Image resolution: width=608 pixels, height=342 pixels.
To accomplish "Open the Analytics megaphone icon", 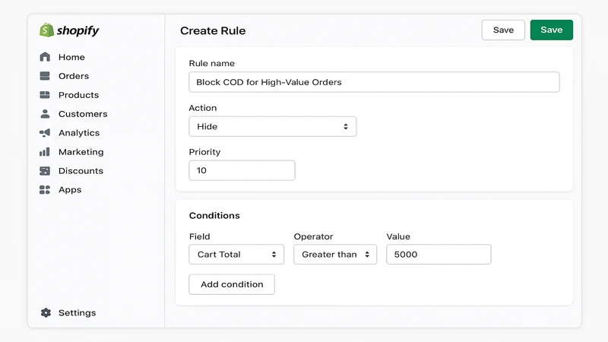I will tap(45, 133).
